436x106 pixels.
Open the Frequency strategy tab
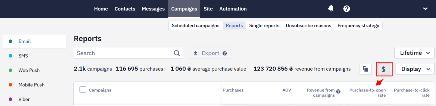point(358,25)
